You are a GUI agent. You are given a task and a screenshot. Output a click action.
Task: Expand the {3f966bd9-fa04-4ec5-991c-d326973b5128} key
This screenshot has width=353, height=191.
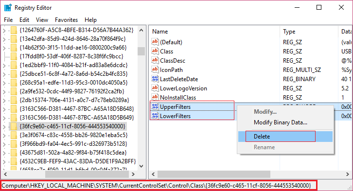point(4,144)
